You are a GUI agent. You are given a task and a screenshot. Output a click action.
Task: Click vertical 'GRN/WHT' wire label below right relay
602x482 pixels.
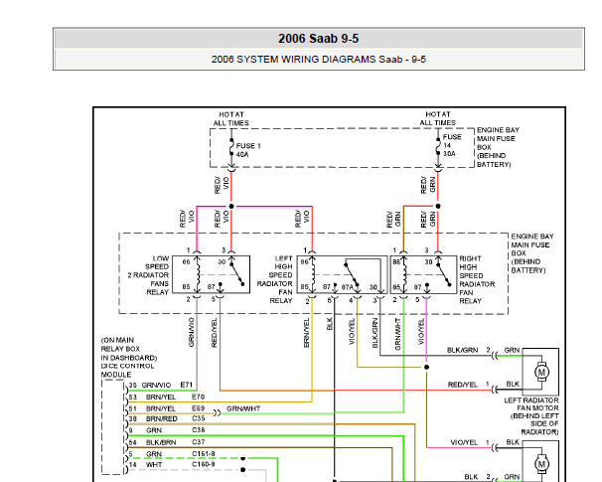[x=397, y=334]
